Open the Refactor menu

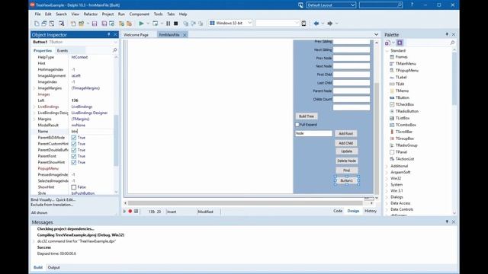pyautogui.click(x=91, y=14)
